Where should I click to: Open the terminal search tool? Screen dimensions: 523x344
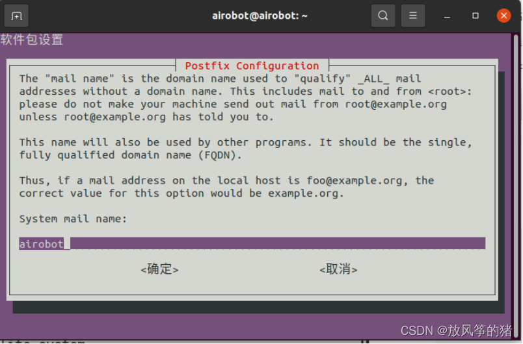[383, 16]
